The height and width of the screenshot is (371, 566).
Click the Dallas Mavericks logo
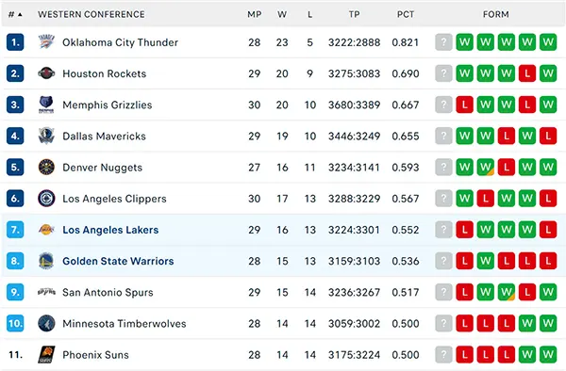tap(46, 136)
